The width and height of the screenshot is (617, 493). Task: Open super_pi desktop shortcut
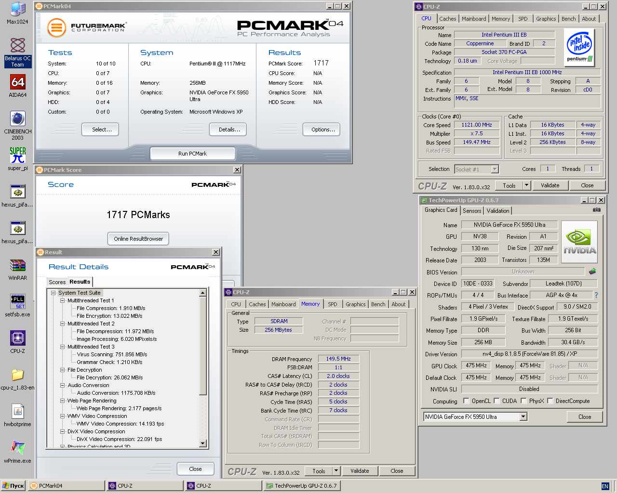point(18,159)
